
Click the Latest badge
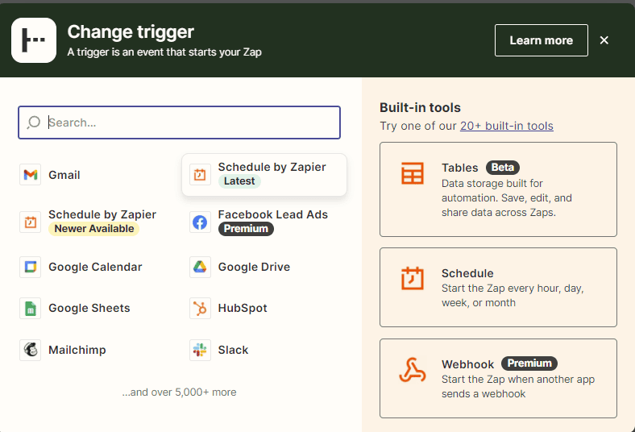coord(239,181)
